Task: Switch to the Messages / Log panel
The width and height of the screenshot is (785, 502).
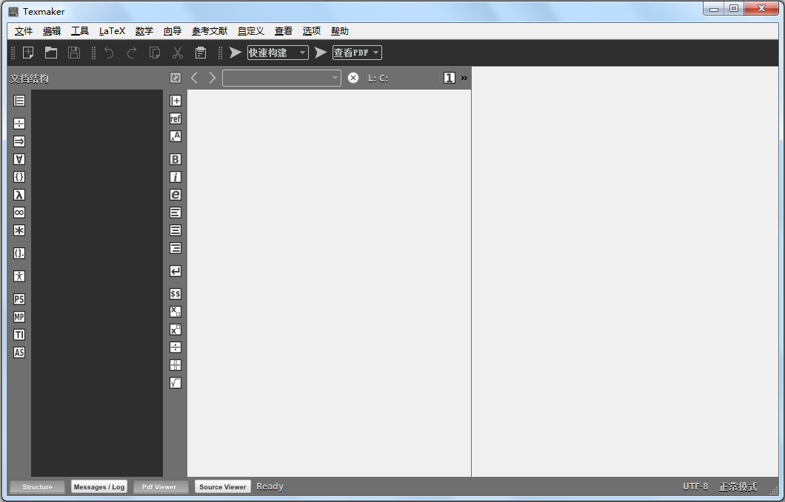Action: (98, 486)
